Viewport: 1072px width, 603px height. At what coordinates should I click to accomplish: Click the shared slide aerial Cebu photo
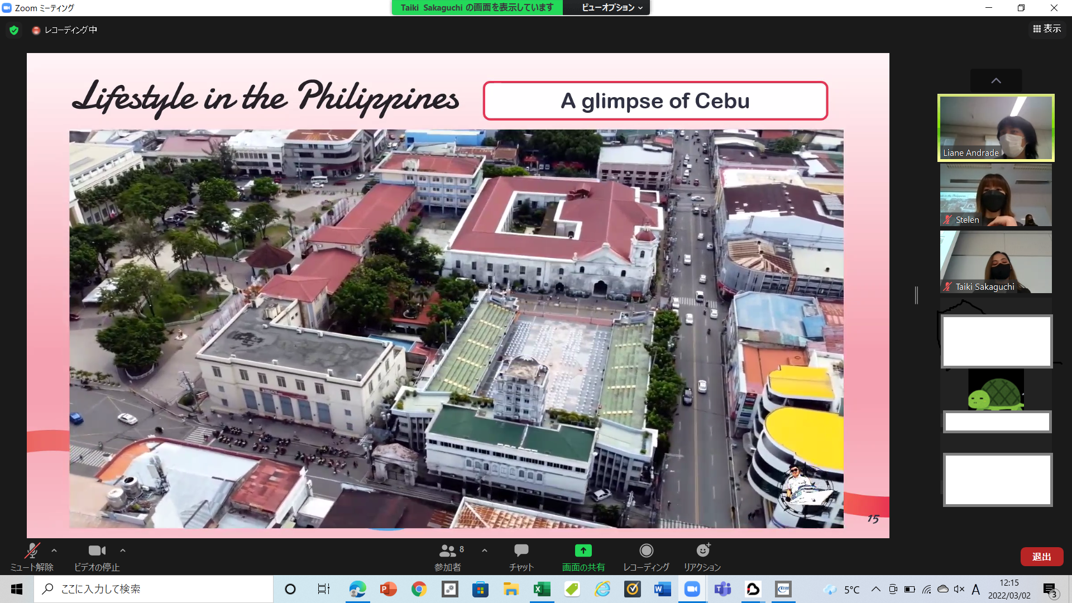point(456,329)
